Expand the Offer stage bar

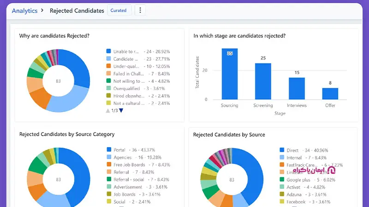point(330,93)
